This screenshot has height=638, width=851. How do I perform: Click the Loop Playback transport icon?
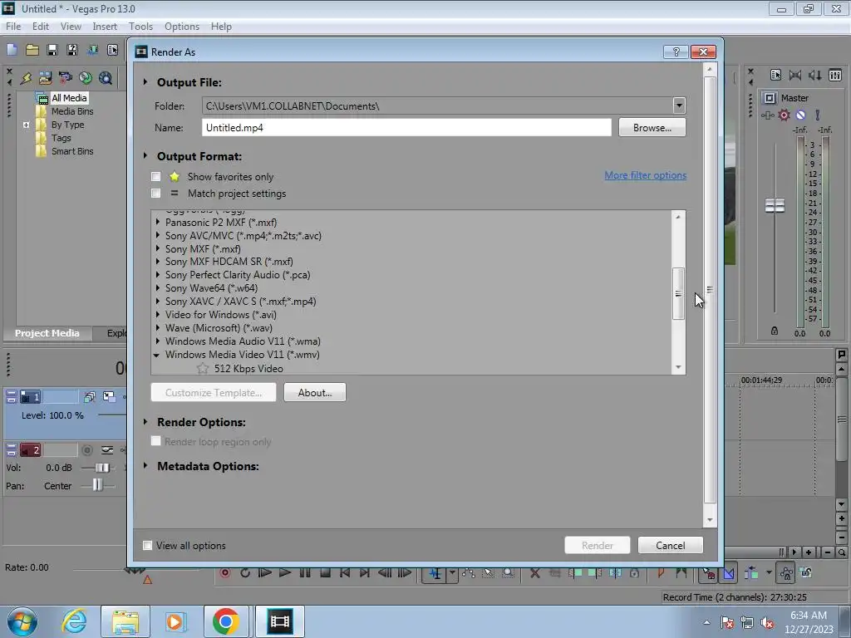(x=245, y=573)
